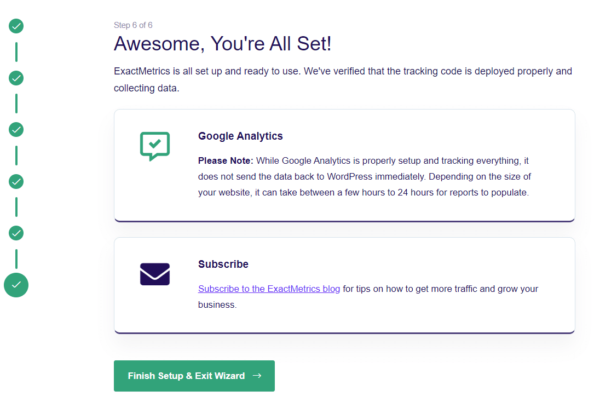The height and width of the screenshot is (408, 600).
Task: Click the "Awesome, You're All Set!" heading
Action: tap(222, 44)
